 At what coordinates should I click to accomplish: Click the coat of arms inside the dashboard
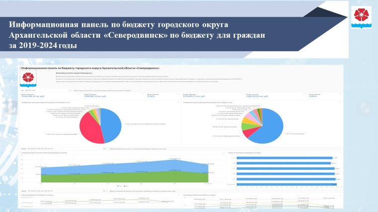click(x=28, y=78)
